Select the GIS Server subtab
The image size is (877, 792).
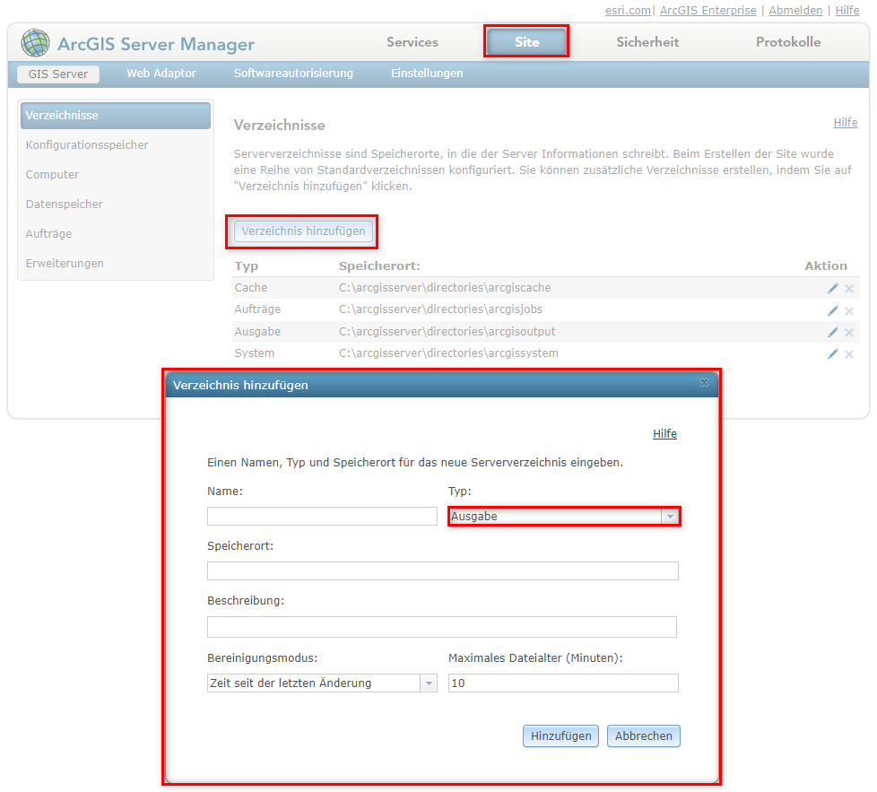tap(58, 74)
